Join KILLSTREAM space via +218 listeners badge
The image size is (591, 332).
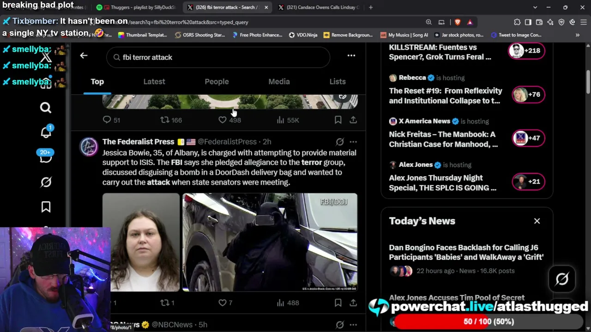527,50
